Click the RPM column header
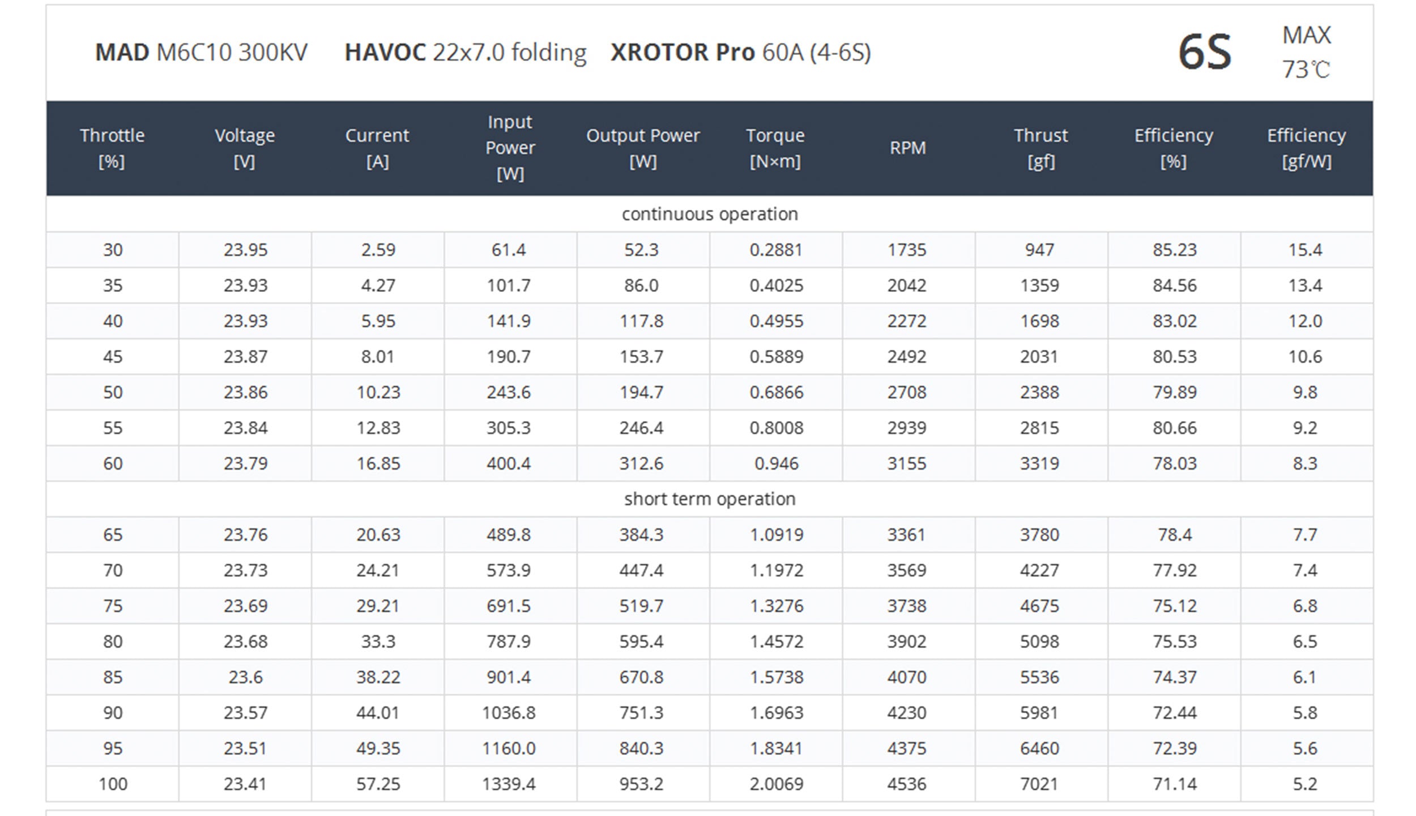 tap(907, 148)
